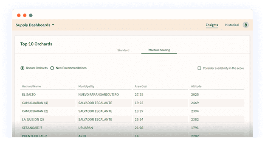This screenshot has width=265, height=153.
Task: Click the red close window dot
Action: pos(19,15)
